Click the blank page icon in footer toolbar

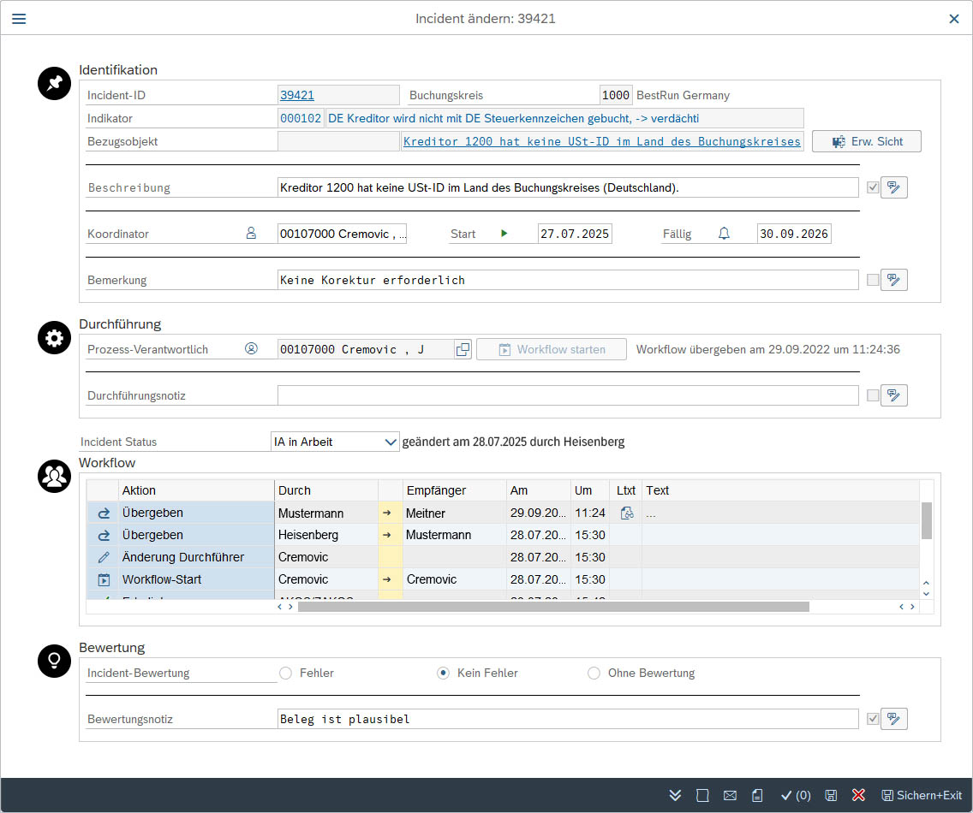pos(702,795)
